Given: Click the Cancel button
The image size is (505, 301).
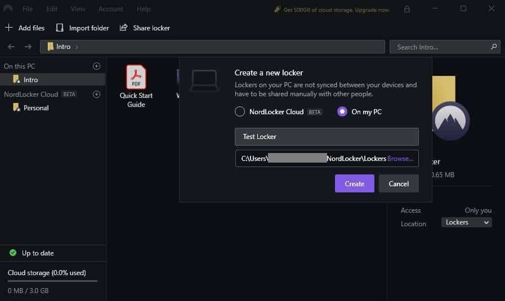Looking at the screenshot, I should [399, 183].
